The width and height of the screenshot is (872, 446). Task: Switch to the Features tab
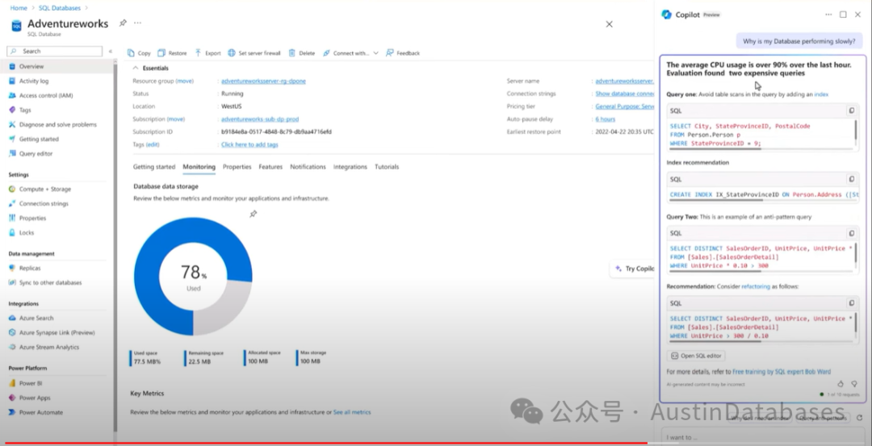(270, 167)
